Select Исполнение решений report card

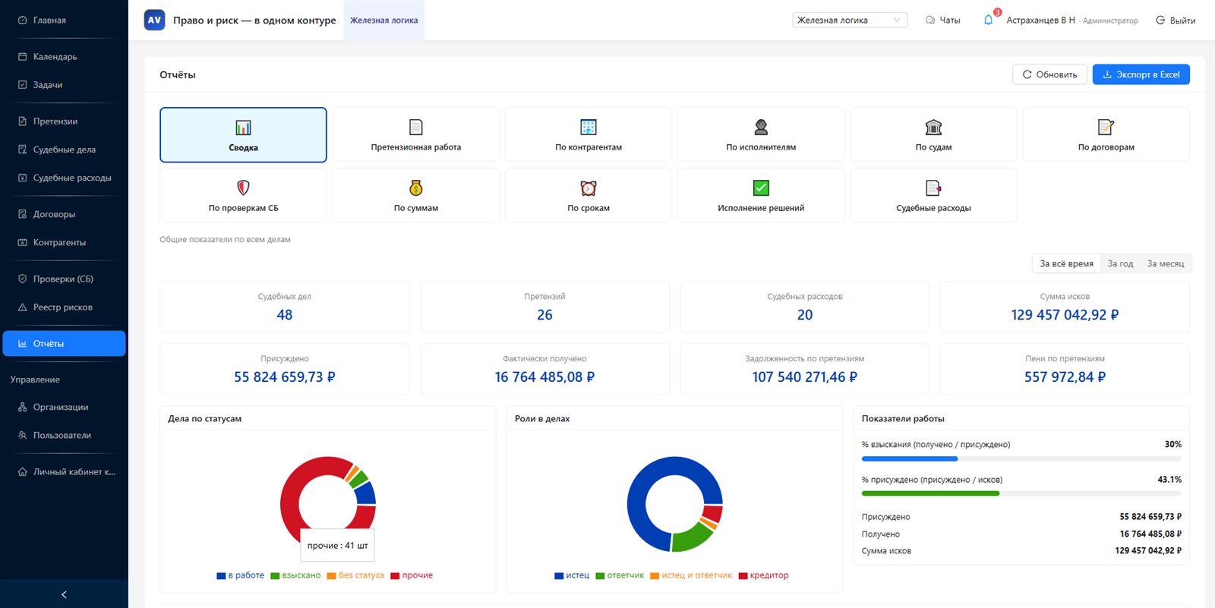[x=761, y=195]
